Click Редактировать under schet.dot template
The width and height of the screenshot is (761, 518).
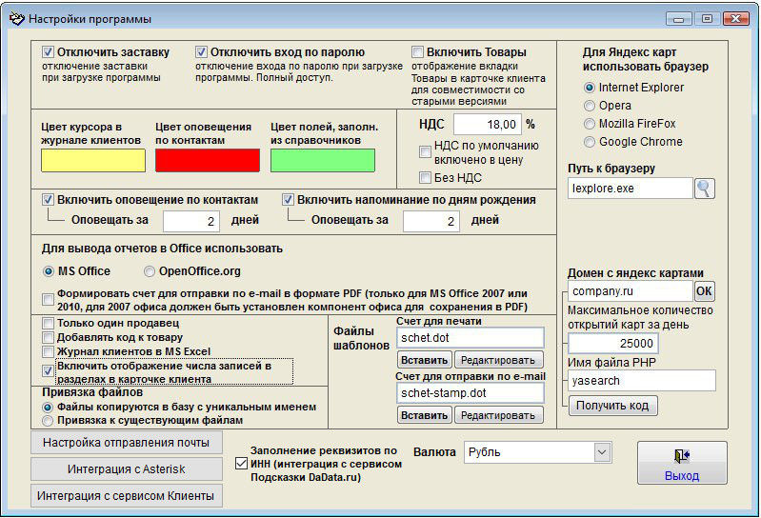click(498, 360)
